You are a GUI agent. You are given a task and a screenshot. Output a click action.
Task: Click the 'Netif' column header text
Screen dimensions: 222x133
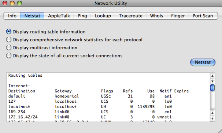(166, 91)
